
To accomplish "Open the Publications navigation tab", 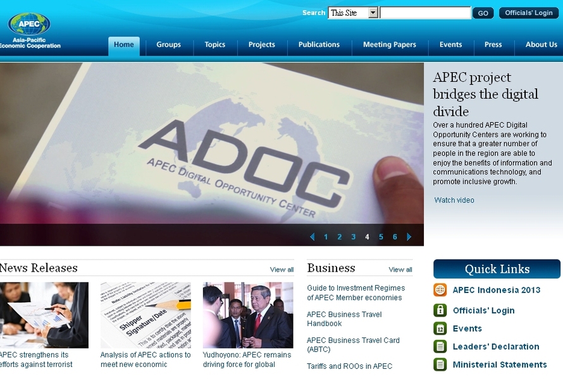I will pos(319,45).
